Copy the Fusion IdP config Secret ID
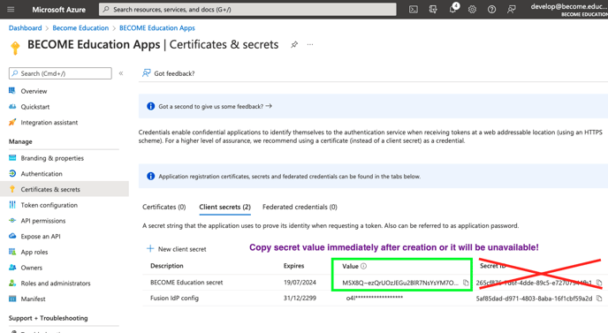Viewport: 608px width, 333px height. point(599,299)
